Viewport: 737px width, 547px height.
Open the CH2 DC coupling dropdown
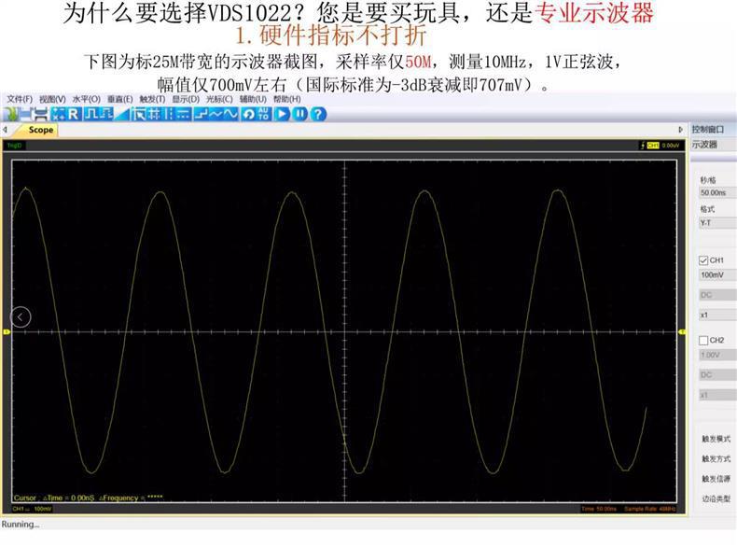click(717, 375)
